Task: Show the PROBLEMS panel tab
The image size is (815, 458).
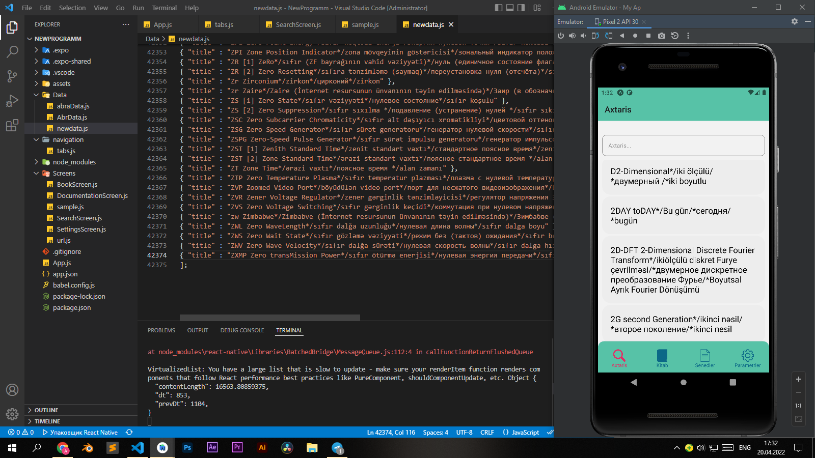Action: 161,330
